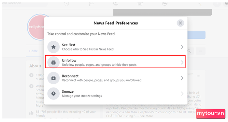This screenshot has height=122, width=228.
Task: Expand See First chevron arrow
Action: pos(182,47)
